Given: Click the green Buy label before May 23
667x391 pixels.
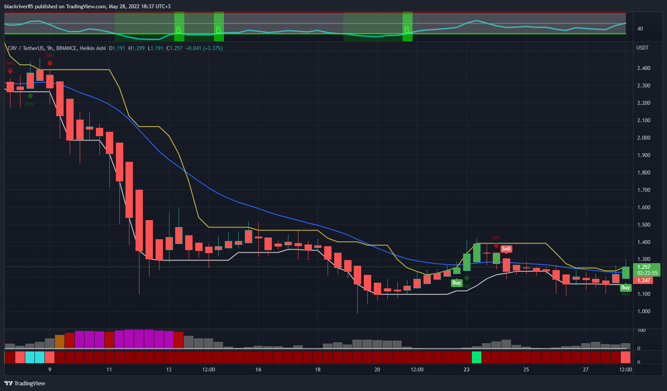Looking at the screenshot, I should [x=456, y=283].
